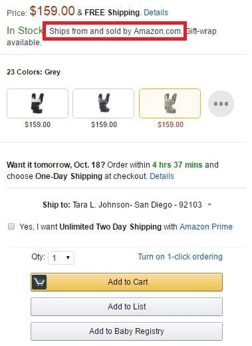Select the navy blue carrier color option
Image resolution: width=252 pixels, height=346 pixels.
pyautogui.click(x=103, y=103)
